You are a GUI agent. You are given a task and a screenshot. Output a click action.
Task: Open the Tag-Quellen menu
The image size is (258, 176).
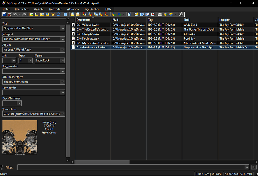point(92,9)
